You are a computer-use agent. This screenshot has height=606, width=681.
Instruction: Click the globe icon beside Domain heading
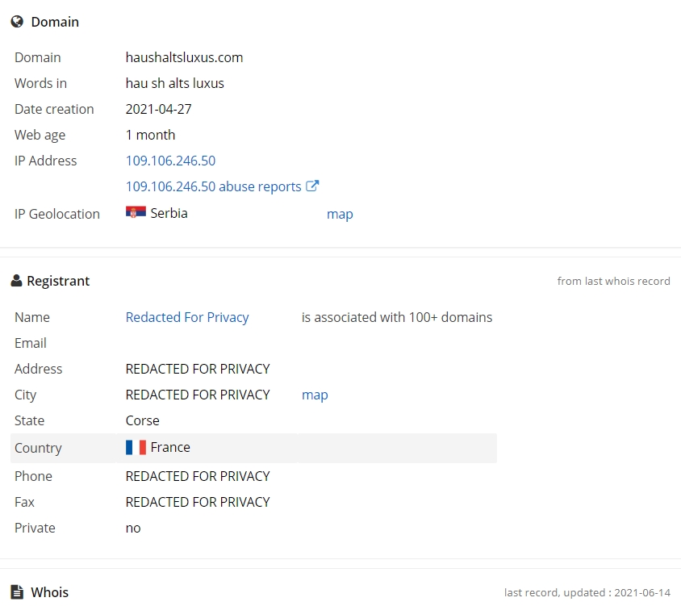(17, 22)
